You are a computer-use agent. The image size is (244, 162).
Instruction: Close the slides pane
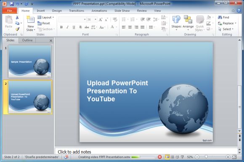(x=51, y=41)
